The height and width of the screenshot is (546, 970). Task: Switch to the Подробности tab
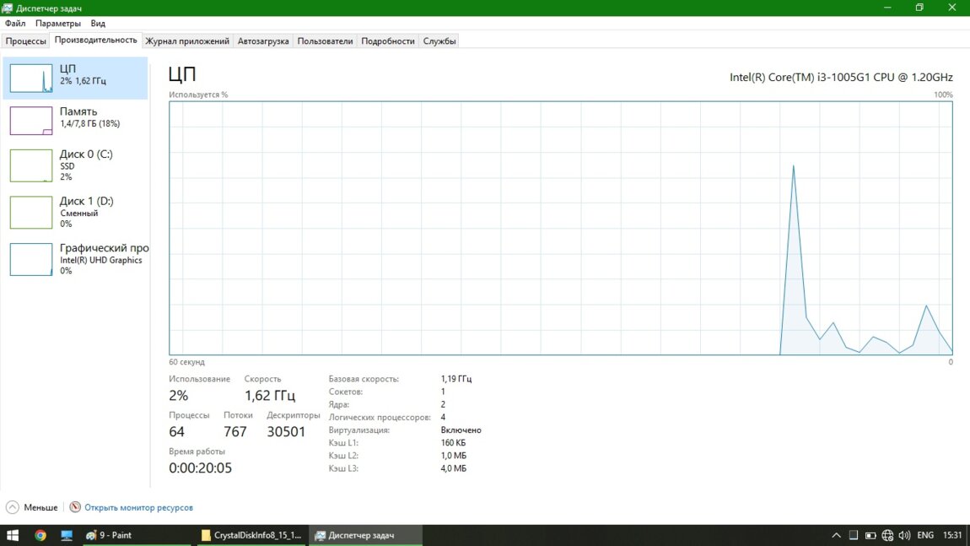[388, 41]
